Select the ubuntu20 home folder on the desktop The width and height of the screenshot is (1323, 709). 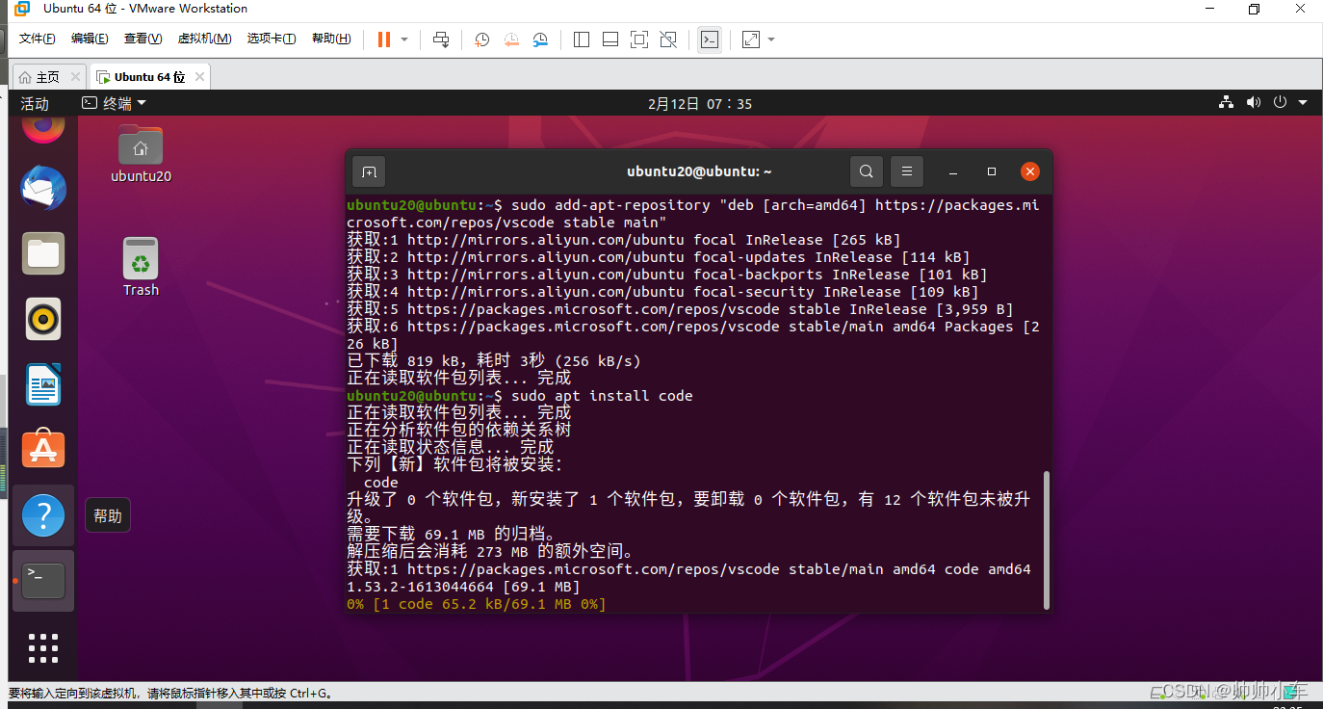coord(141,154)
